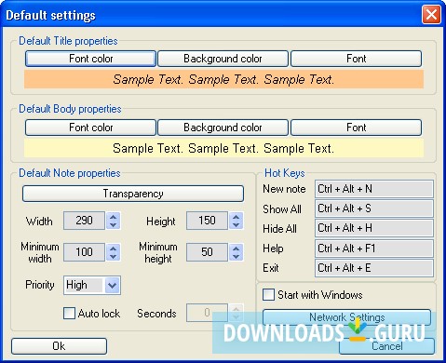446x363 pixels.
Task: Open Title Background color picker
Action: coord(223,59)
